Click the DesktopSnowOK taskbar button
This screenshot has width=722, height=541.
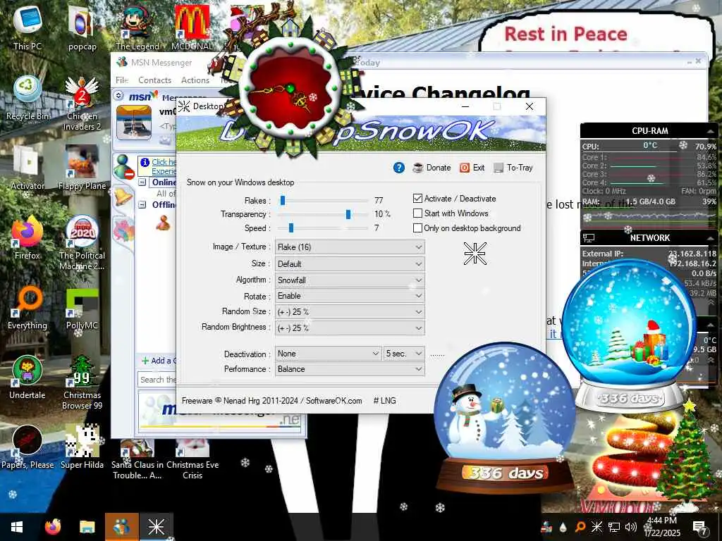pyautogui.click(x=156, y=527)
